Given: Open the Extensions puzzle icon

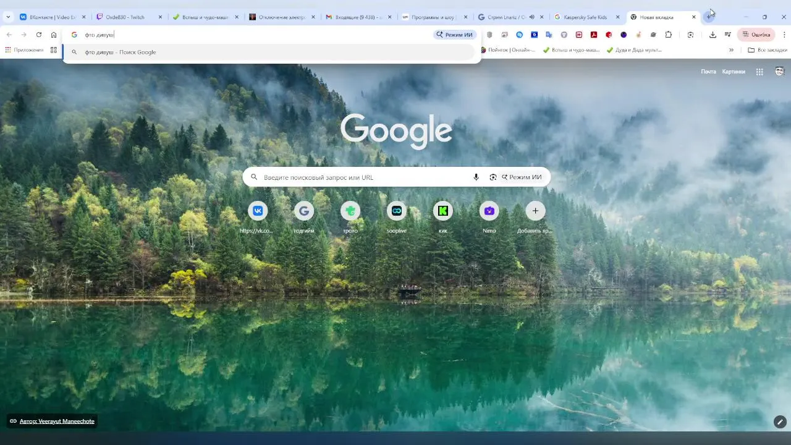Looking at the screenshot, I should click(x=669, y=35).
